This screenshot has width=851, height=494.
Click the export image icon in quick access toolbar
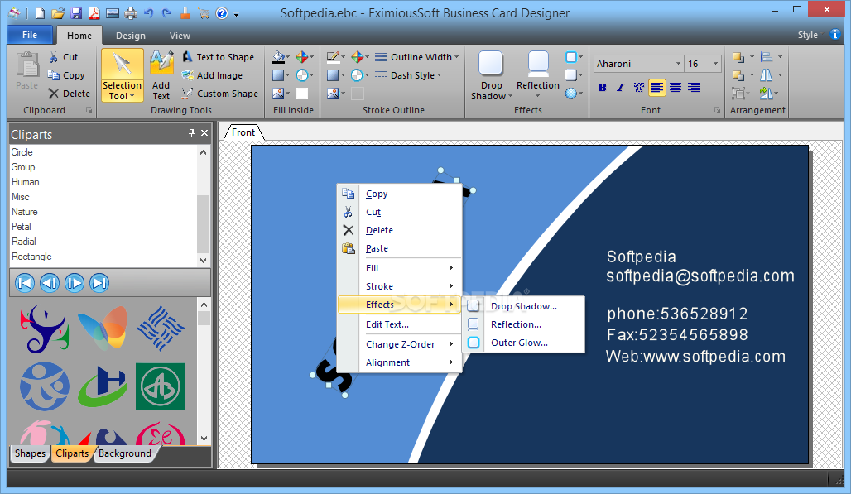(x=113, y=13)
